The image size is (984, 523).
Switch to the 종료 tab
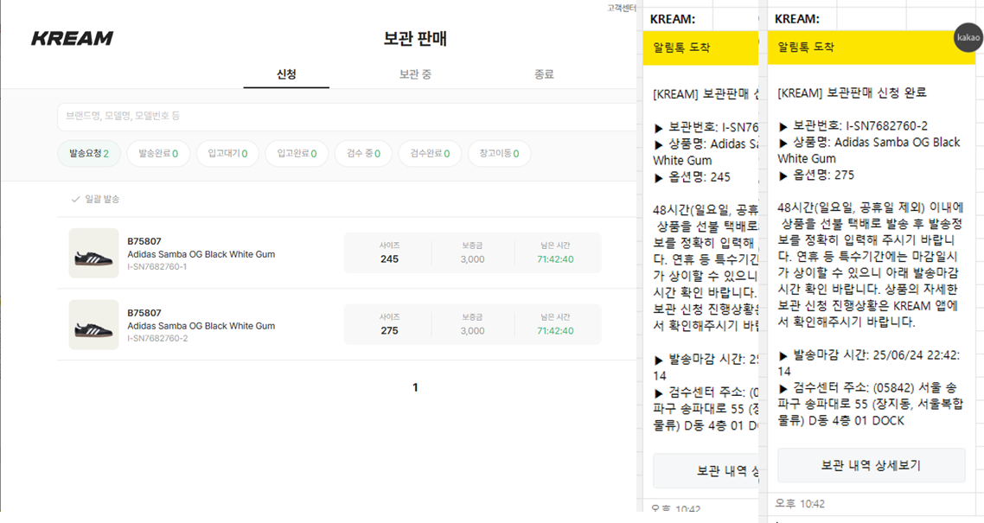(x=544, y=74)
